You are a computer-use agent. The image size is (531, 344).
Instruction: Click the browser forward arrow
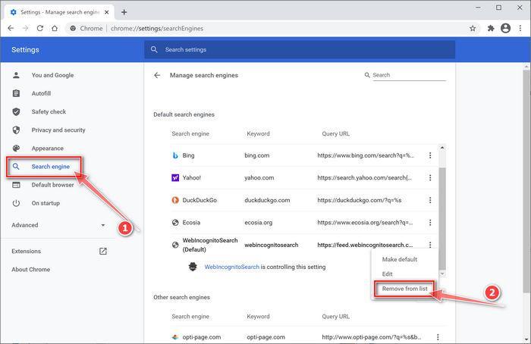[25, 28]
